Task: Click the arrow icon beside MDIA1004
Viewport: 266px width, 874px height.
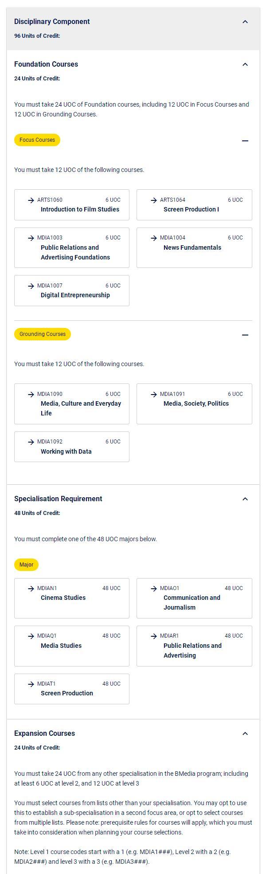Action: [154, 238]
